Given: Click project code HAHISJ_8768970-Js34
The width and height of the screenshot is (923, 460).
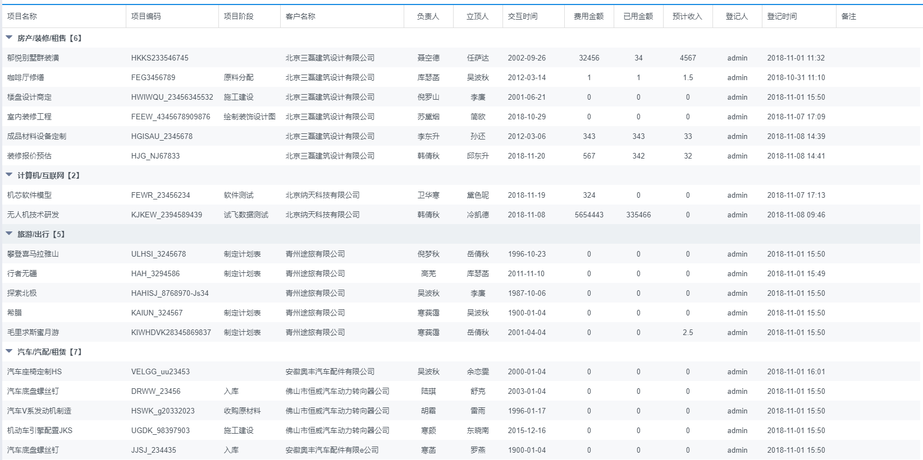Looking at the screenshot, I should [170, 293].
